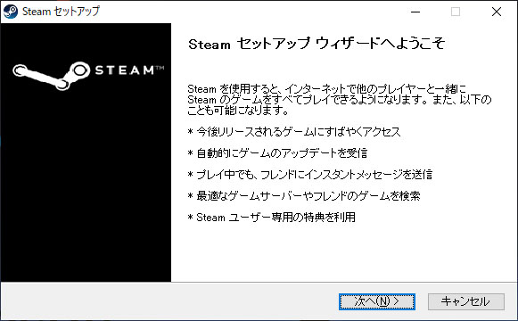The image size is (518, 321).
Task: Click the Steam icon in title bar
Action: pos(10,12)
